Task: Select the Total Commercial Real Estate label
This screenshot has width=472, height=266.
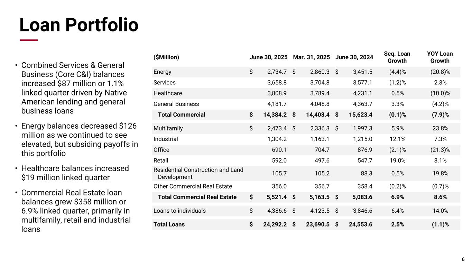Action: [197, 197]
